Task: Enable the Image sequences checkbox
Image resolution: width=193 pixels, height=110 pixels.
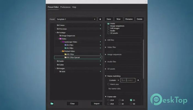Action: (x=108, y=26)
